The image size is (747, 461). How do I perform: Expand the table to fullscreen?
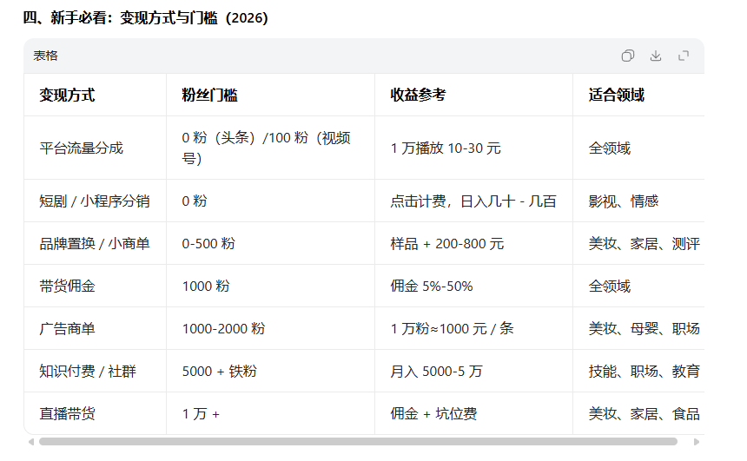click(x=684, y=56)
